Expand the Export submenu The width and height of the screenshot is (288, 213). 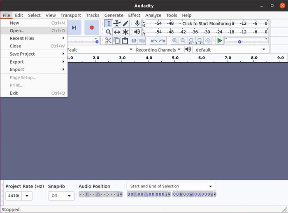coord(34,62)
